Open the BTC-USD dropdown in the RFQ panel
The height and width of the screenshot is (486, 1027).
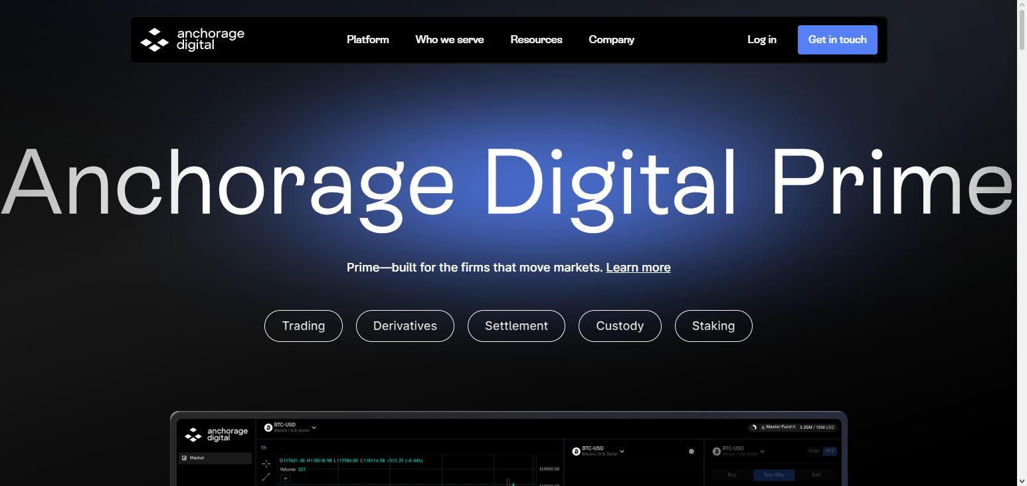[763, 451]
